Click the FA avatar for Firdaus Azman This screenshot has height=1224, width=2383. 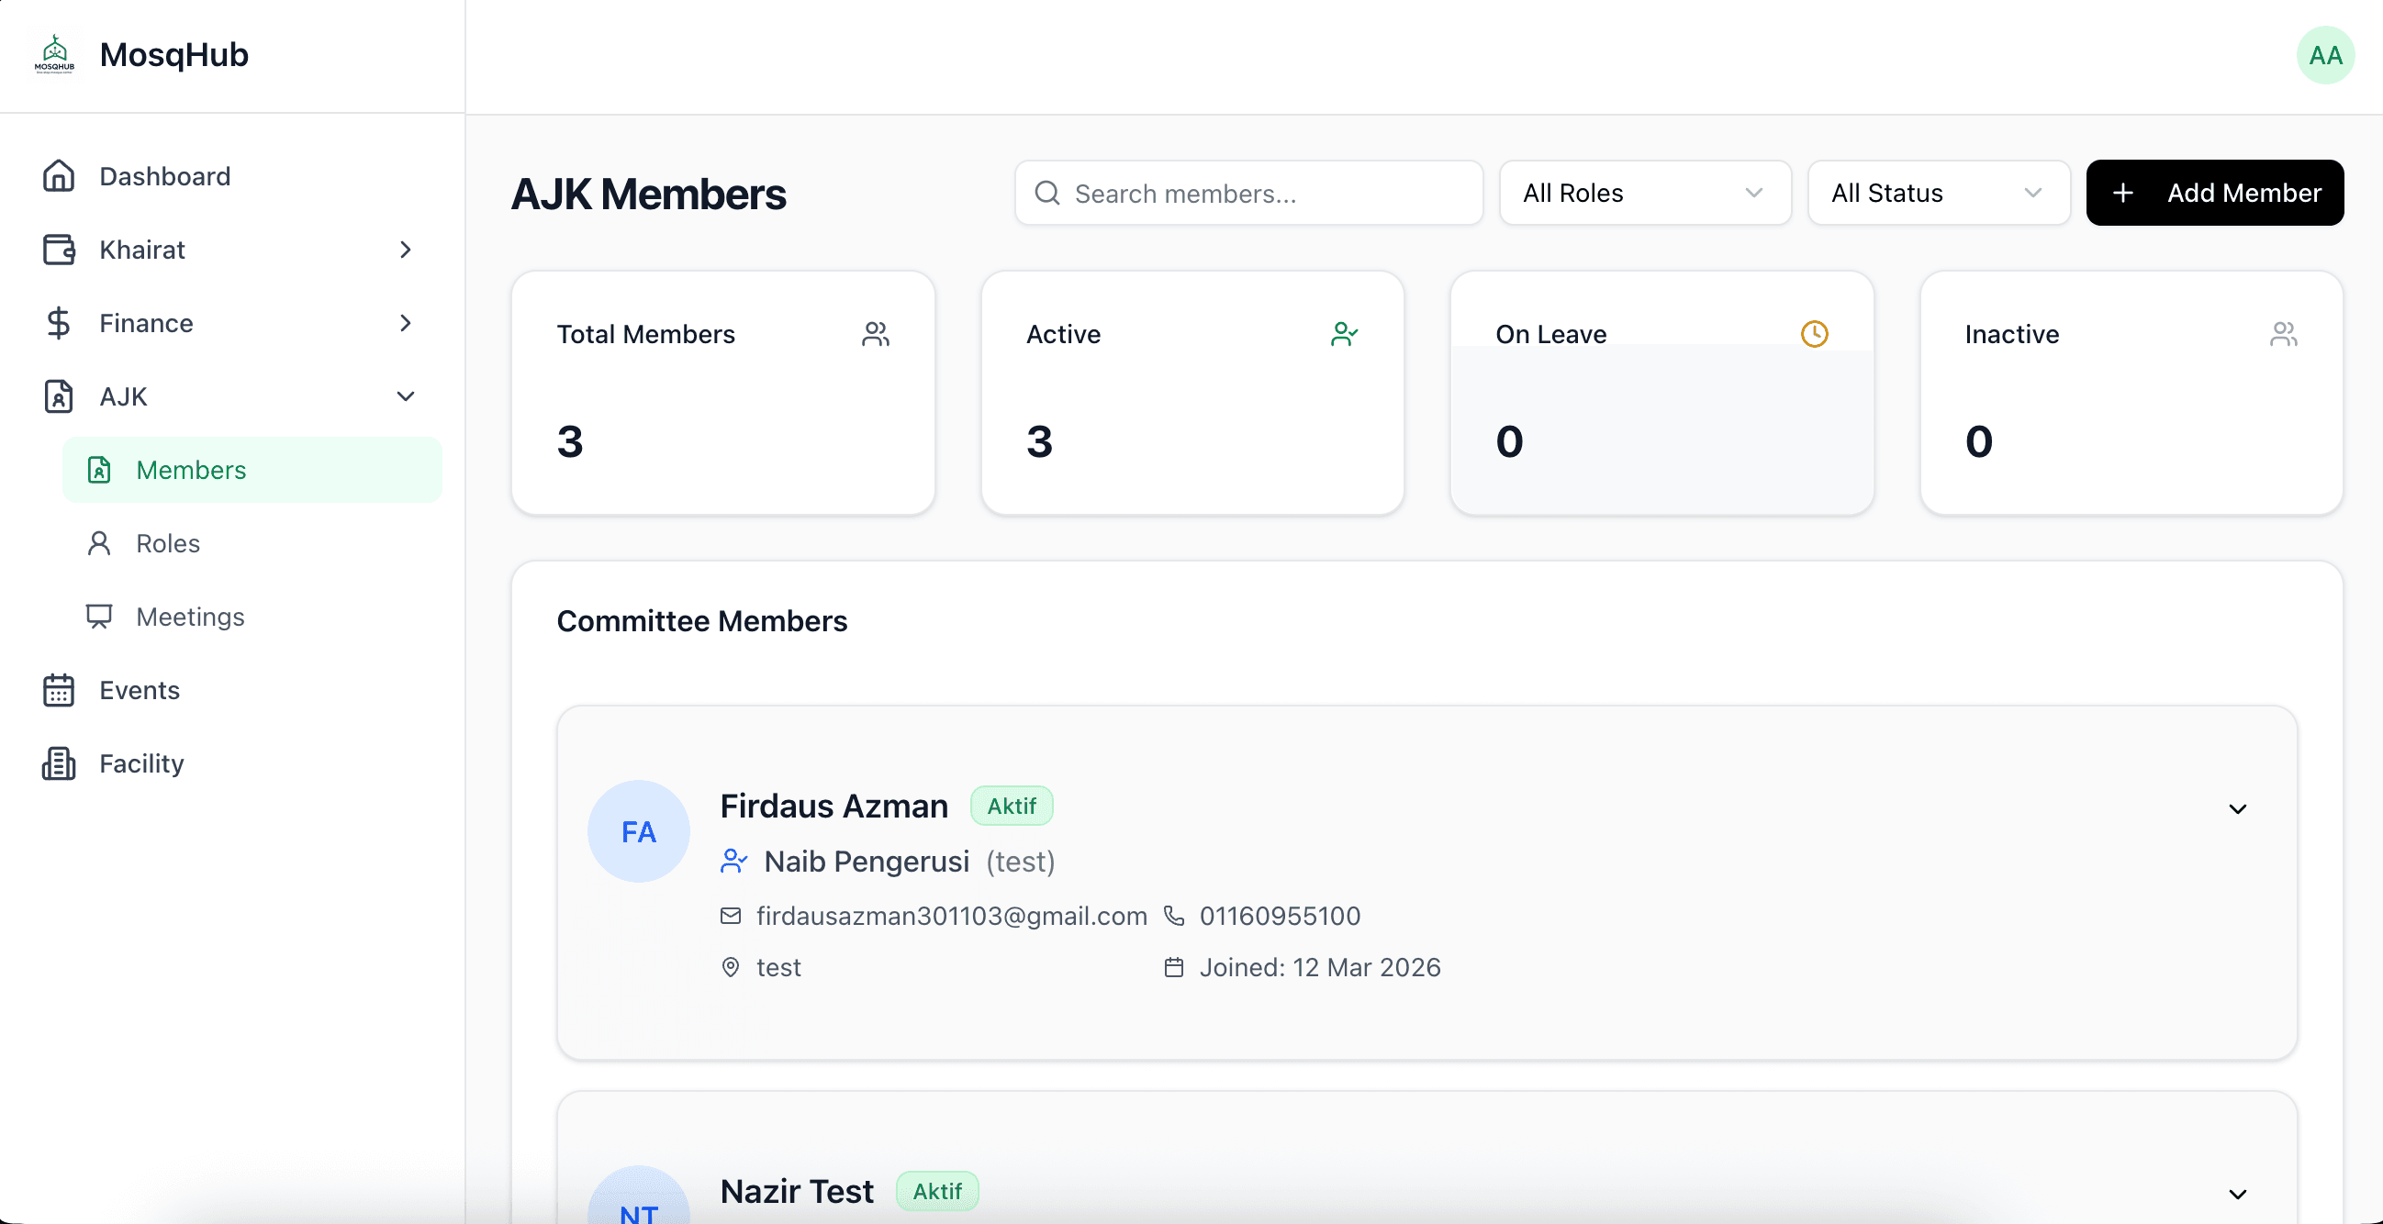(638, 831)
